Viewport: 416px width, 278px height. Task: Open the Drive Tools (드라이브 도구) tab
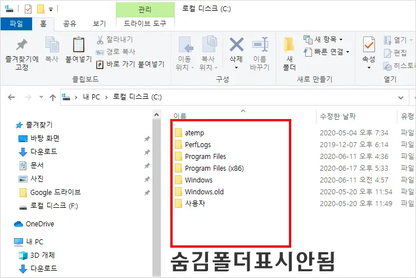pos(145,24)
